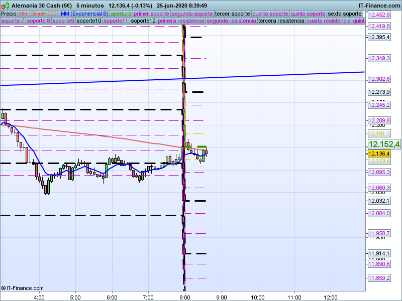
Task: Click the 12:00 time axis label
Action: (331, 297)
